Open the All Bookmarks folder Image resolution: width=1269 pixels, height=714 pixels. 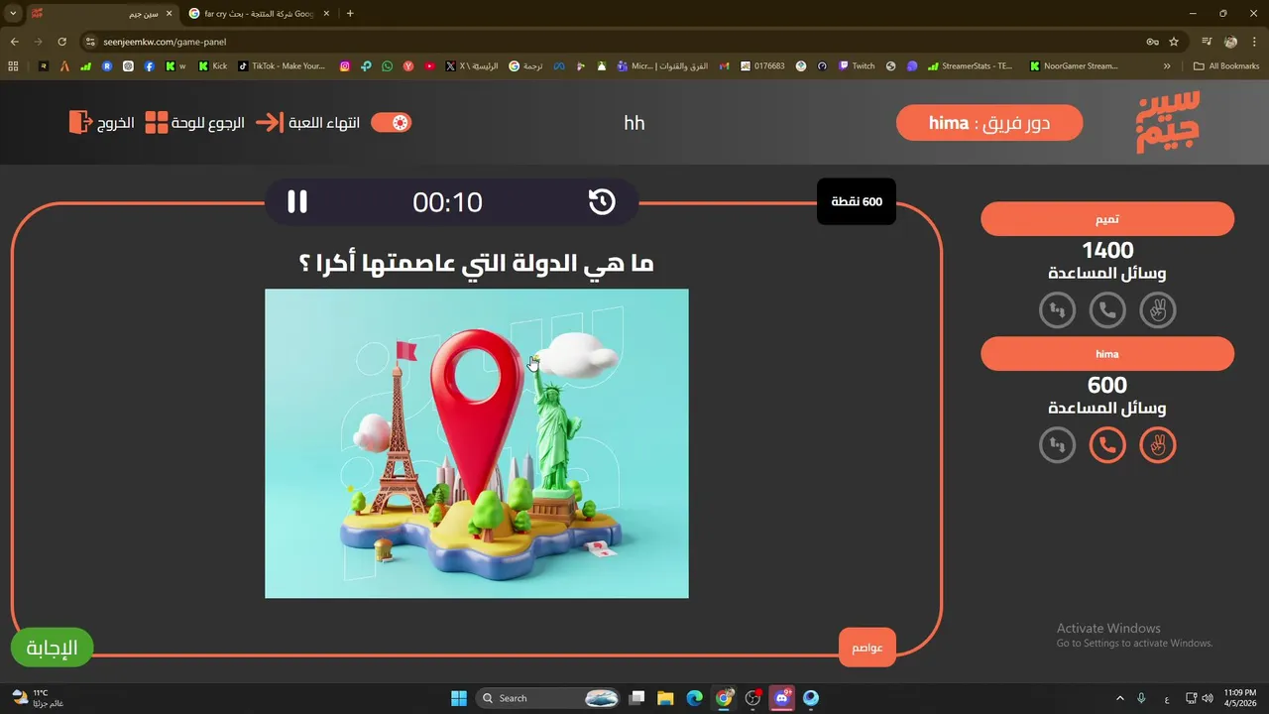[x=1226, y=66]
